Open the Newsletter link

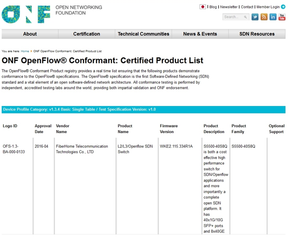point(229,7)
